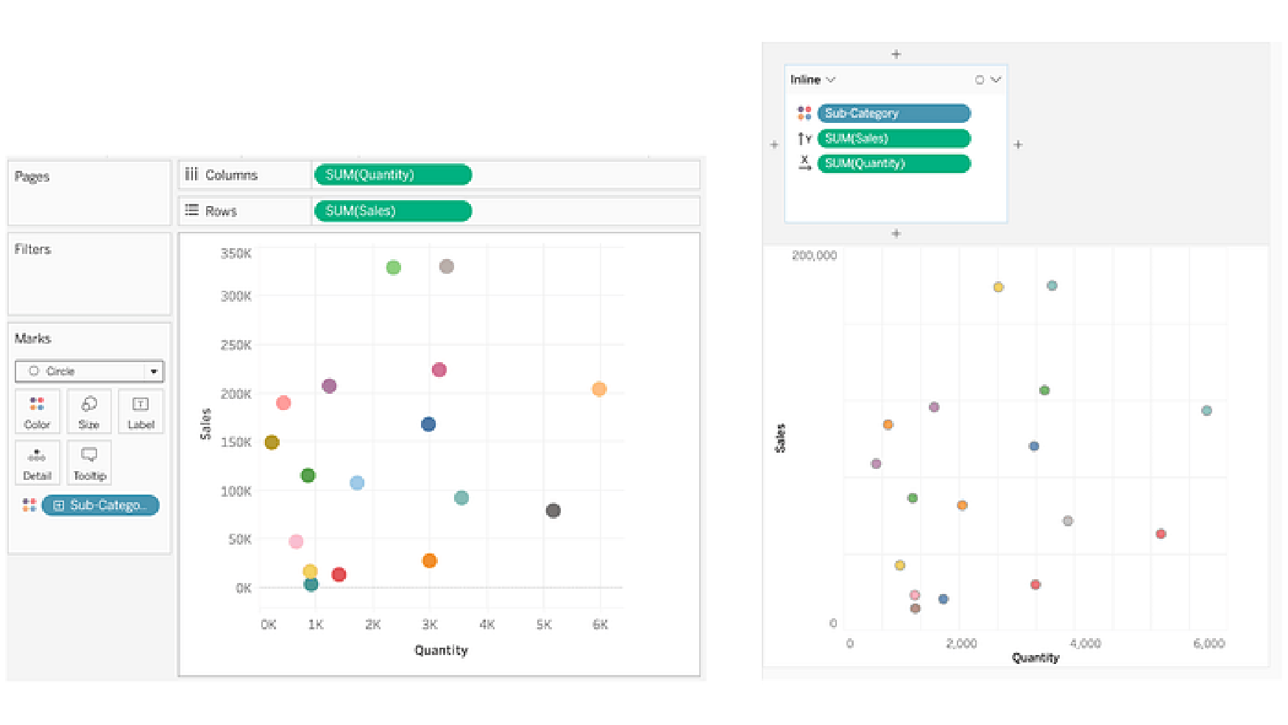Image resolution: width=1288 pixels, height=725 pixels.
Task: Click color icon beside Sub-Category in Inline card
Action: (804, 113)
